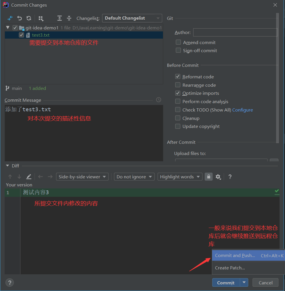Toggle the scroll synchronization lock icon
This screenshot has width=285, height=291.
pyautogui.click(x=208, y=177)
